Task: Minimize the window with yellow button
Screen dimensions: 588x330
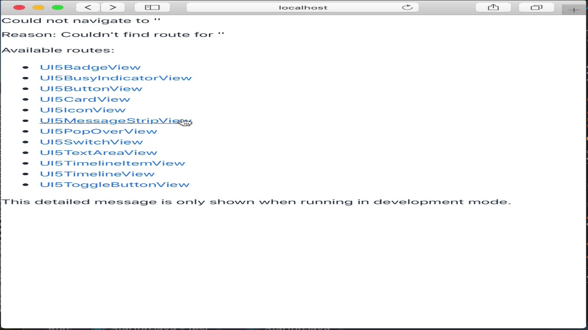Action: 39,7
